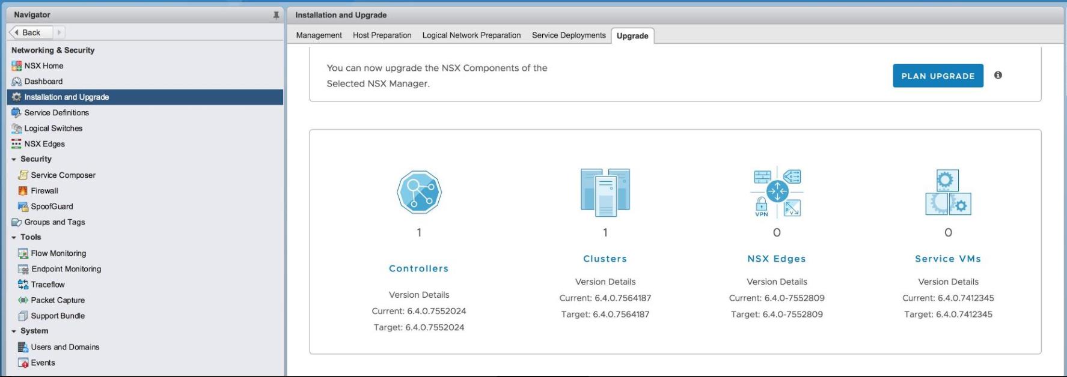Select the Upgrade tab
The height and width of the screenshot is (377, 1067).
[632, 36]
